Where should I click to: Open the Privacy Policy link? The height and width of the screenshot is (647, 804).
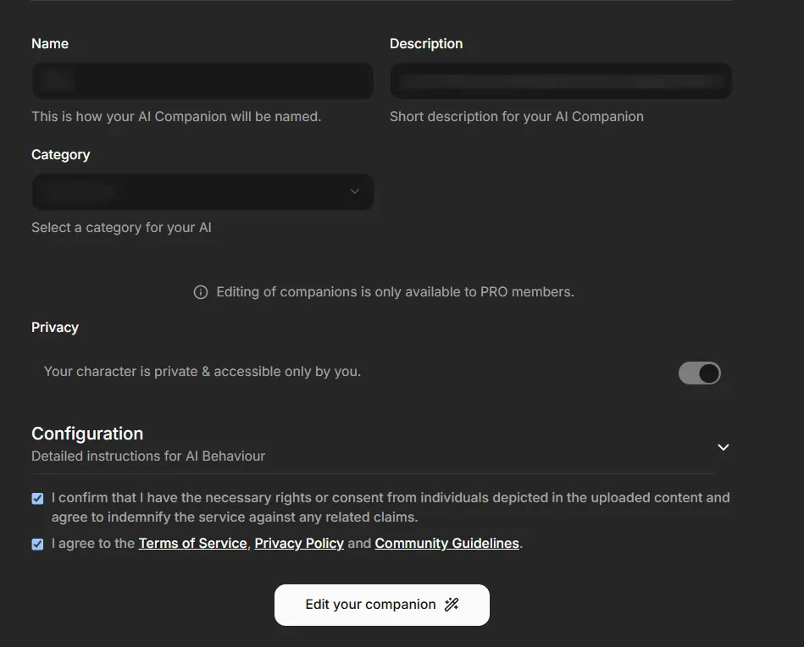pyautogui.click(x=299, y=544)
